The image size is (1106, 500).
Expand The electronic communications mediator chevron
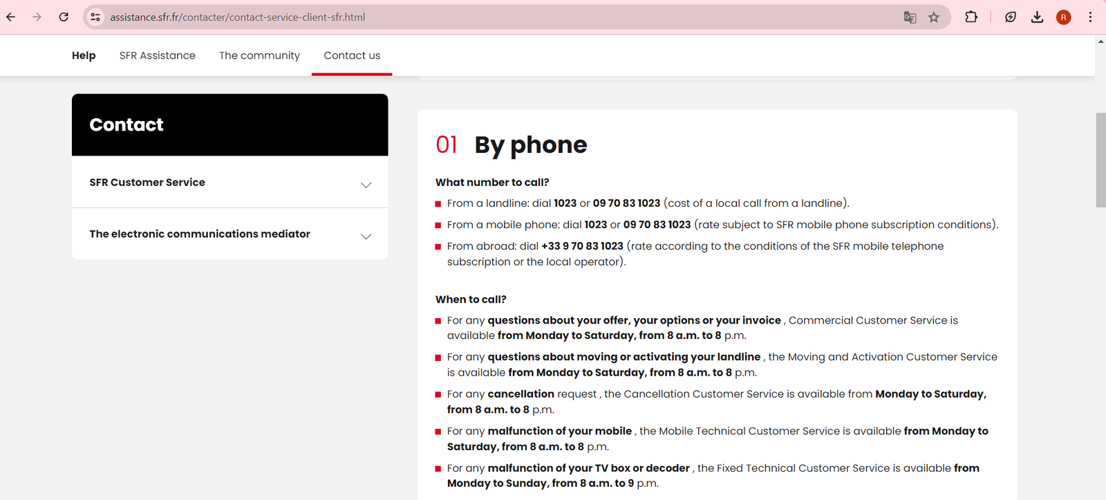point(366,237)
